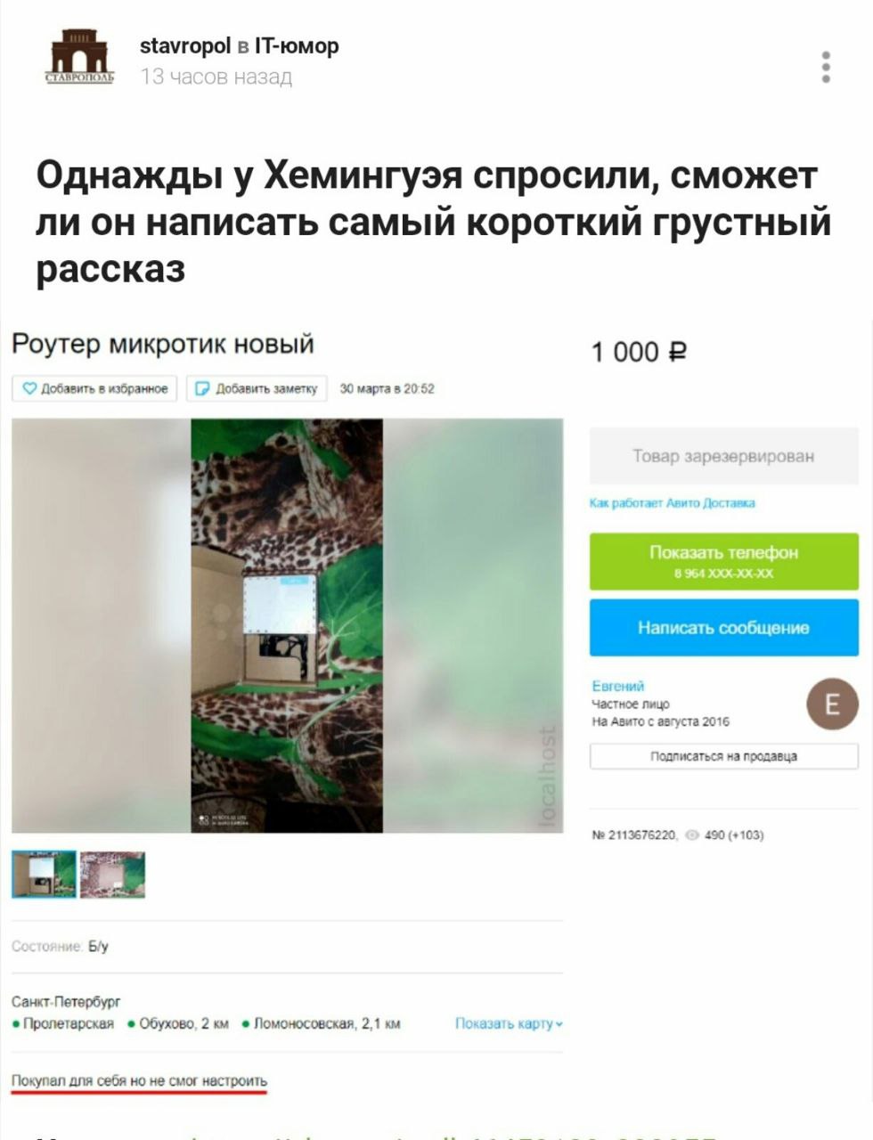Click the heart icon to add to favorites
This screenshot has width=873, height=1140.
coord(29,388)
